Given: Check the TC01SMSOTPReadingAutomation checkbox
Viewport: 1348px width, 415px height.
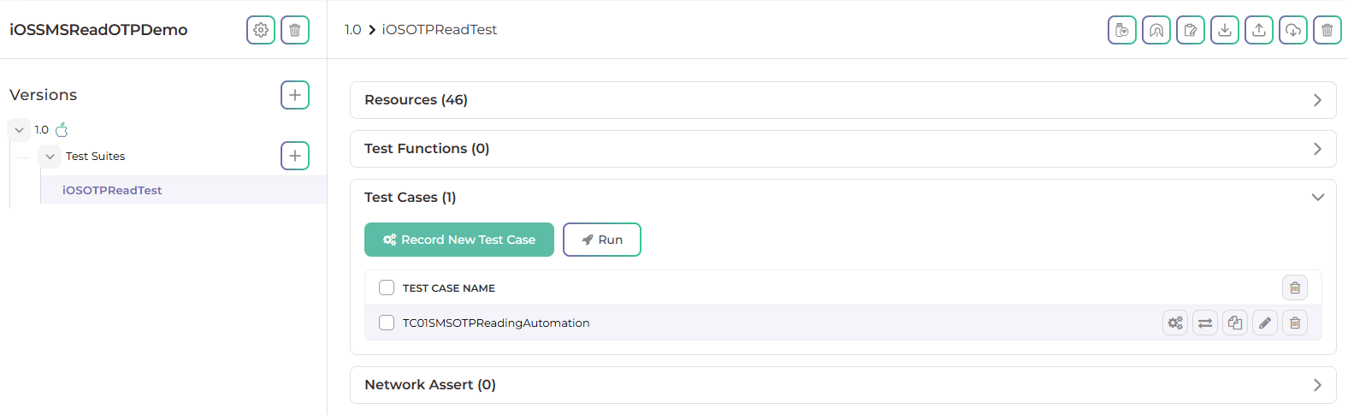Looking at the screenshot, I should click(387, 323).
